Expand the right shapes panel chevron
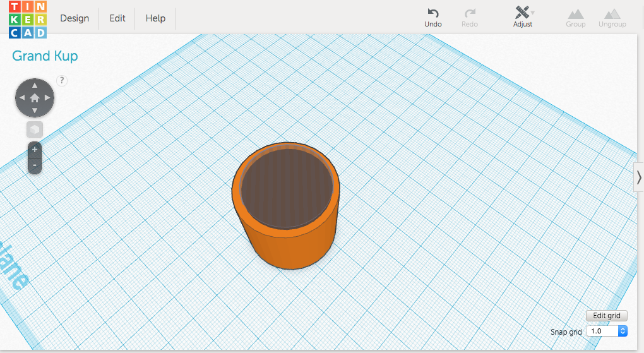 [x=639, y=177]
